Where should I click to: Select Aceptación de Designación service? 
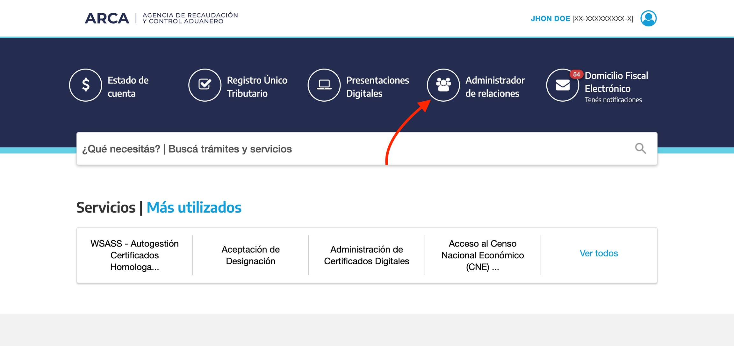click(250, 255)
